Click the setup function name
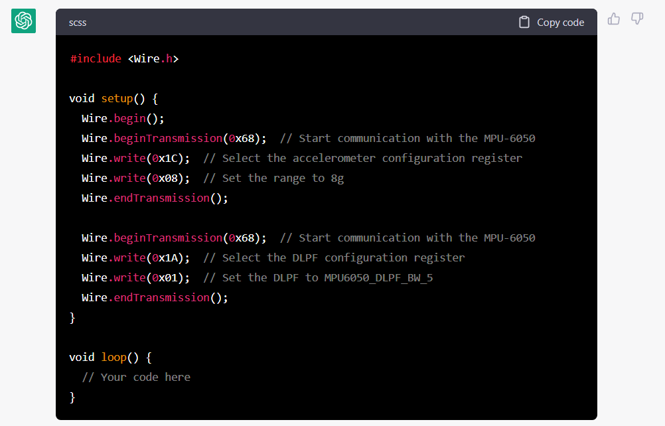The width and height of the screenshot is (665, 426). click(117, 98)
